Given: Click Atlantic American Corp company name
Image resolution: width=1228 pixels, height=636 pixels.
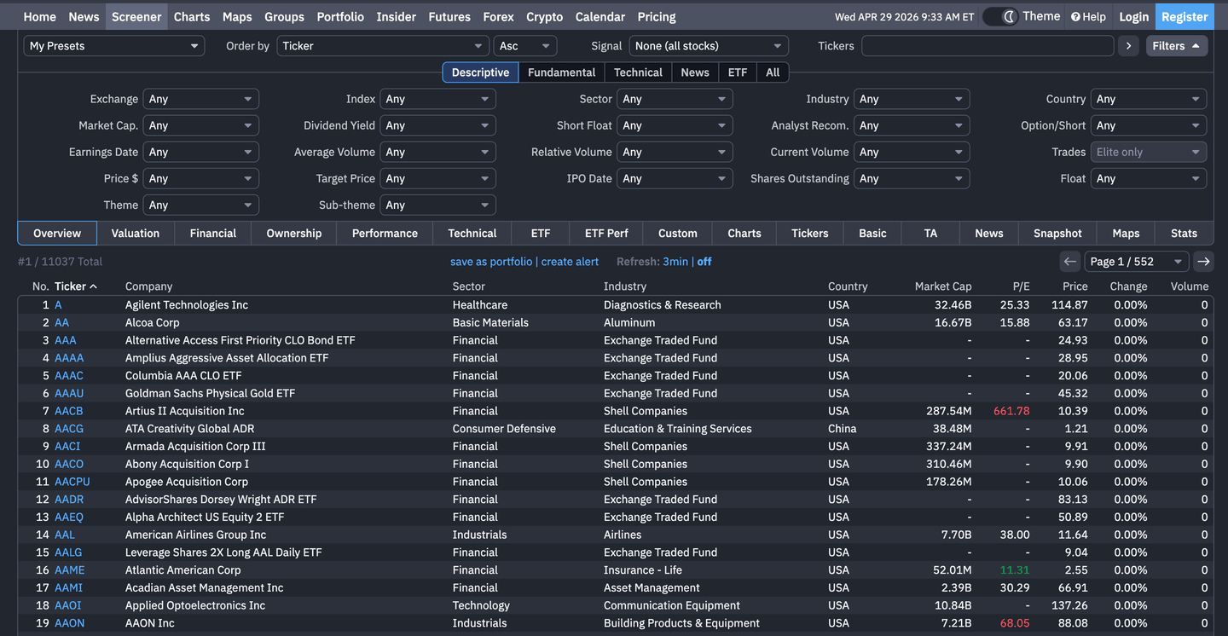Looking at the screenshot, I should click(183, 570).
